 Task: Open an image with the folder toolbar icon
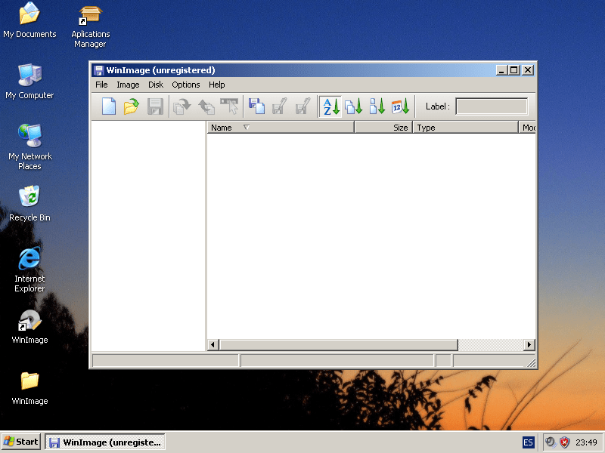pos(132,106)
